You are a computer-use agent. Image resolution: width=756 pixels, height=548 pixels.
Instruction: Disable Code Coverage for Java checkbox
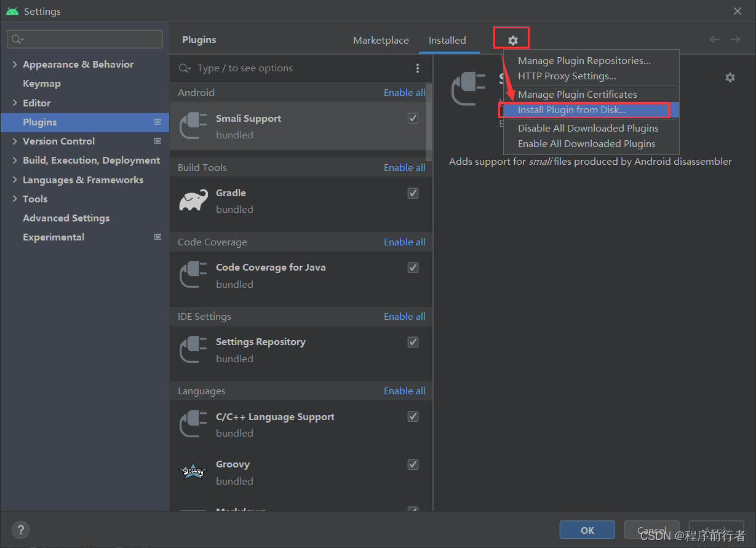point(413,268)
